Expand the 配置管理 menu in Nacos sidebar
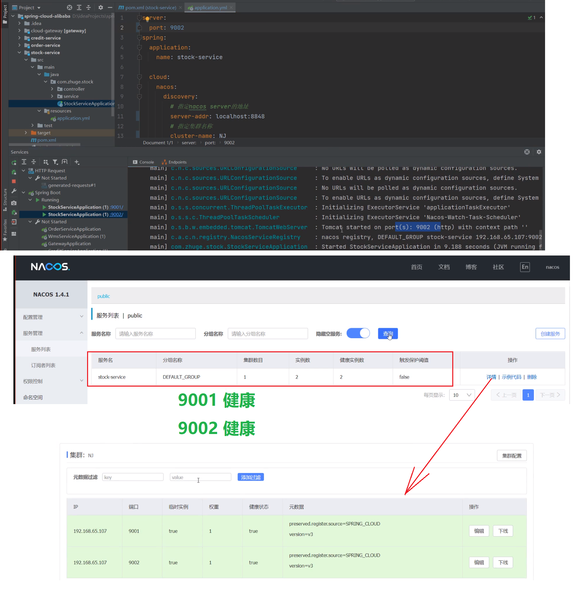577x589 pixels. [x=51, y=317]
